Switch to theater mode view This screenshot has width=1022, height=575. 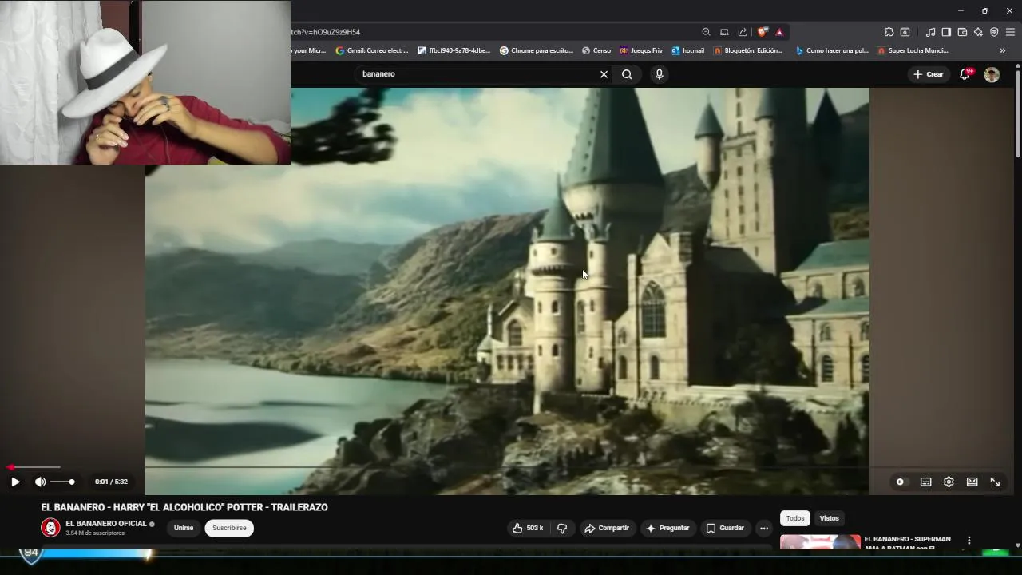pos(972,482)
